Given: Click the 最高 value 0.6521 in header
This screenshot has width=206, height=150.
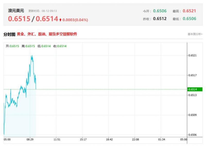Looking at the screenshot, I should [x=189, y=11].
